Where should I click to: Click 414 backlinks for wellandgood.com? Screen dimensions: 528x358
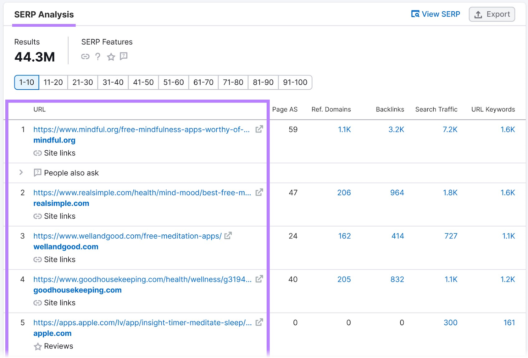(x=398, y=236)
